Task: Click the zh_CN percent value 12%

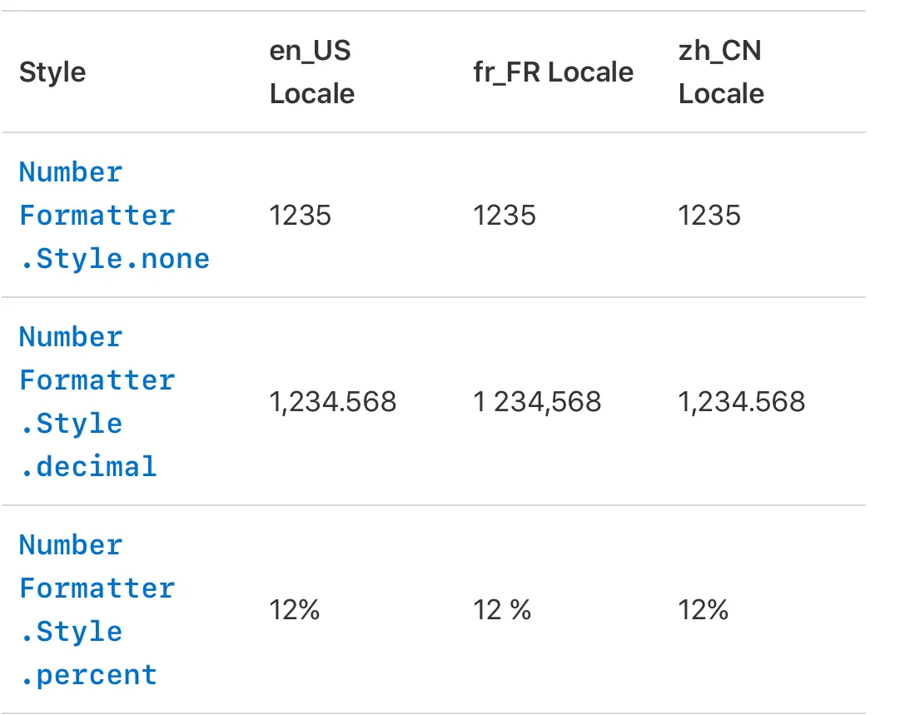Action: point(704,610)
